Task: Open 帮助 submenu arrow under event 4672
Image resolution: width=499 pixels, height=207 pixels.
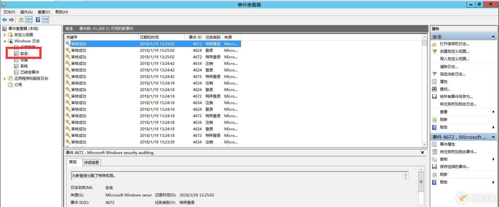Action: click(x=493, y=182)
